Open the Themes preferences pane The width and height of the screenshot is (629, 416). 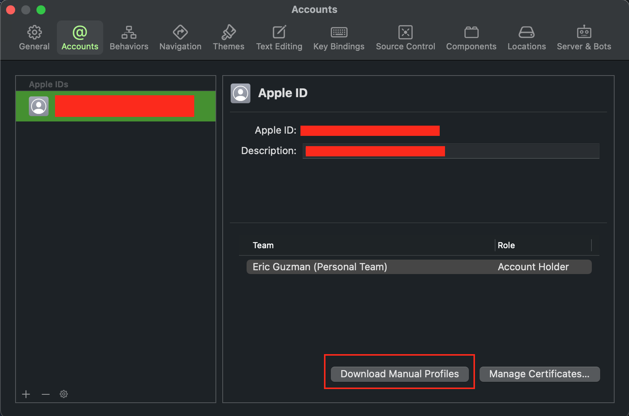(228, 38)
